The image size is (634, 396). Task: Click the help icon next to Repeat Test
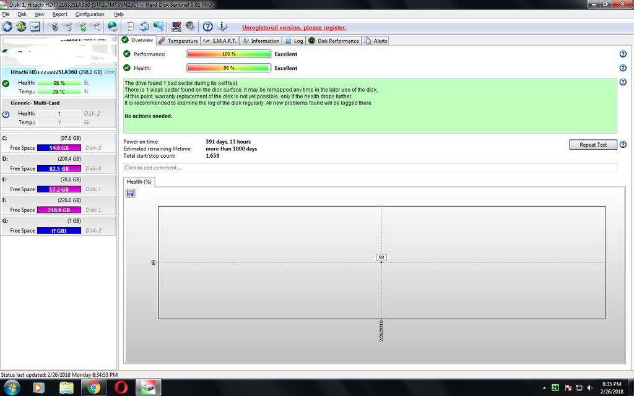pos(623,144)
